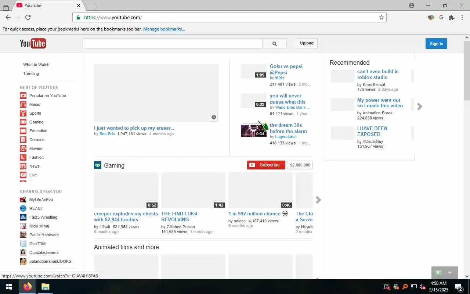Click the MyLifeAsEva channel avatar
This screenshot has width=470, height=294.
pyautogui.click(x=23, y=200)
